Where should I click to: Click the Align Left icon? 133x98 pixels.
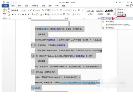point(52,14)
